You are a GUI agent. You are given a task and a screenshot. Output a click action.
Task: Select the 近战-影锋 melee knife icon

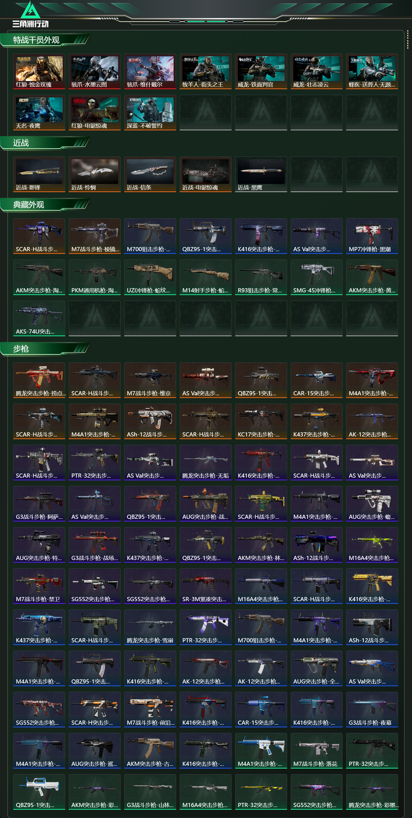coord(39,174)
